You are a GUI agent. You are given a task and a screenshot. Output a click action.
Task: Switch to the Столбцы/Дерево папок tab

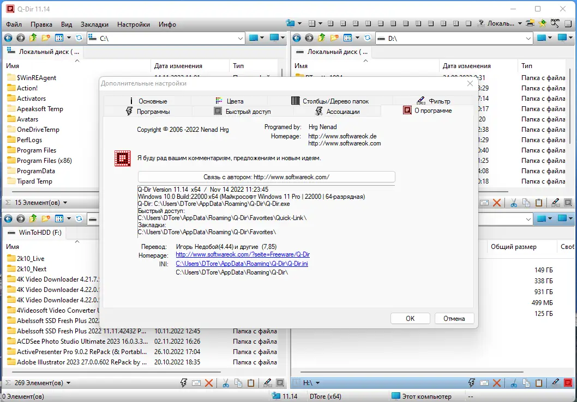click(x=330, y=101)
